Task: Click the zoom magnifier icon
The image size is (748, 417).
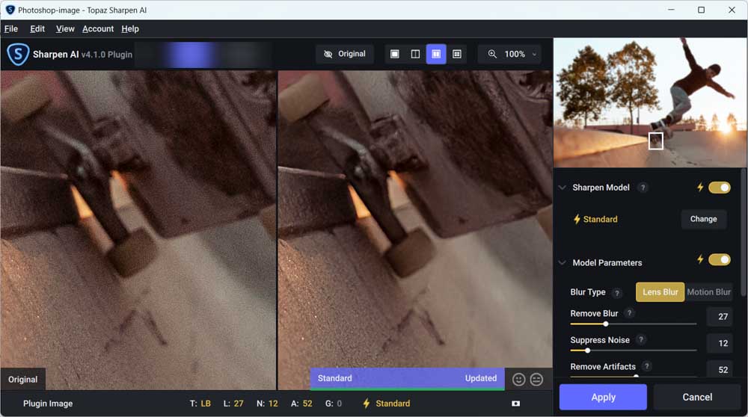Action: 492,54
